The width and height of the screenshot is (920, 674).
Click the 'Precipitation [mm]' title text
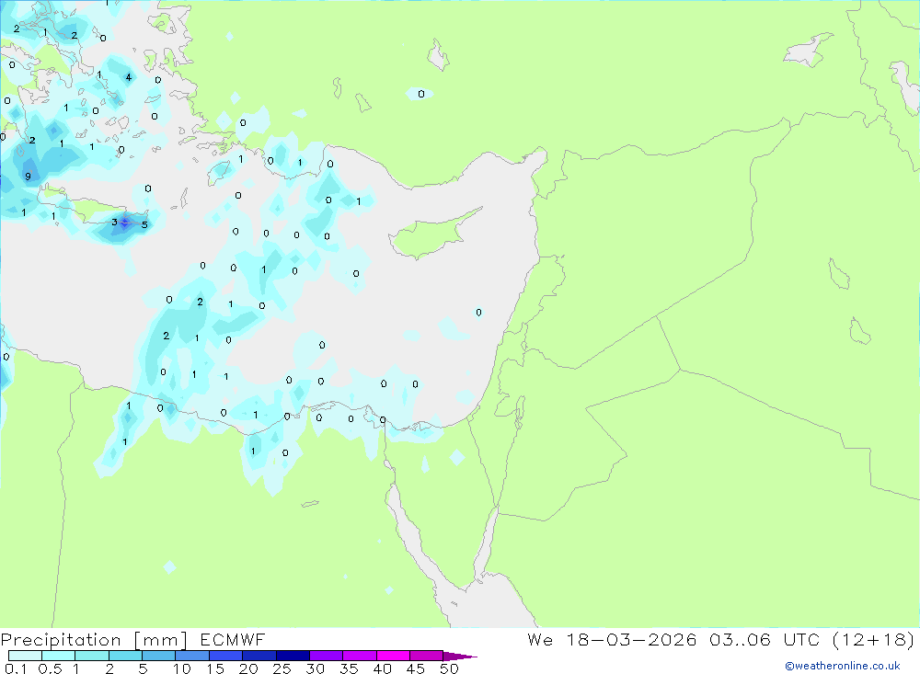[94, 640]
